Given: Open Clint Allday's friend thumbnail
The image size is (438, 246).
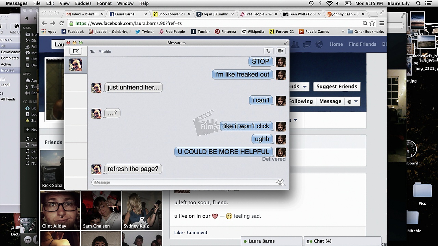Looking at the screenshot, I should coord(60,210).
